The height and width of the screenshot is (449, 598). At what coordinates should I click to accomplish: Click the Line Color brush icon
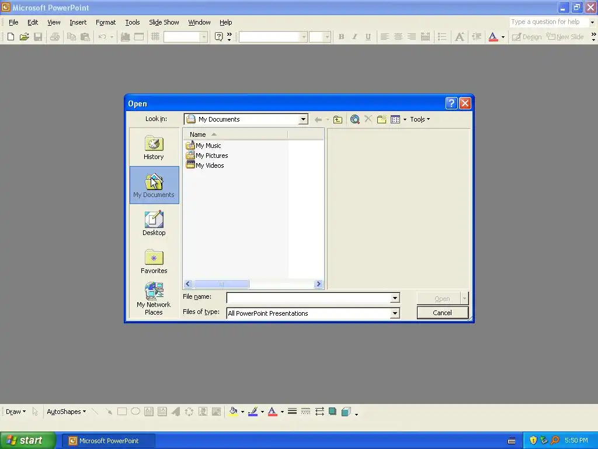(x=253, y=412)
